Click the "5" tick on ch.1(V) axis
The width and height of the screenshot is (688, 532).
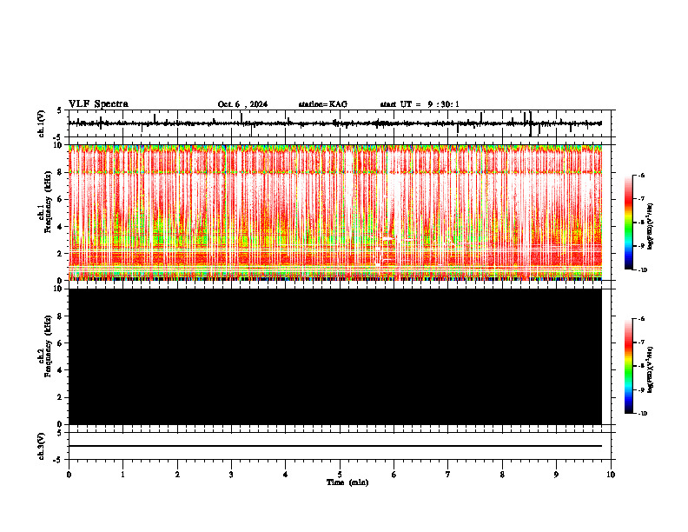pos(59,110)
